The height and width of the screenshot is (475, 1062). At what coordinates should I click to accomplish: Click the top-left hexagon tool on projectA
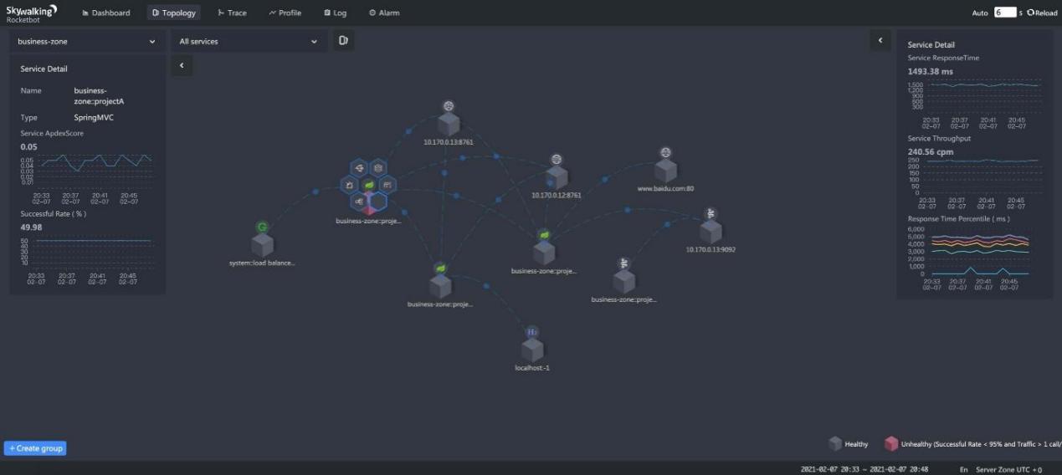tap(359, 168)
